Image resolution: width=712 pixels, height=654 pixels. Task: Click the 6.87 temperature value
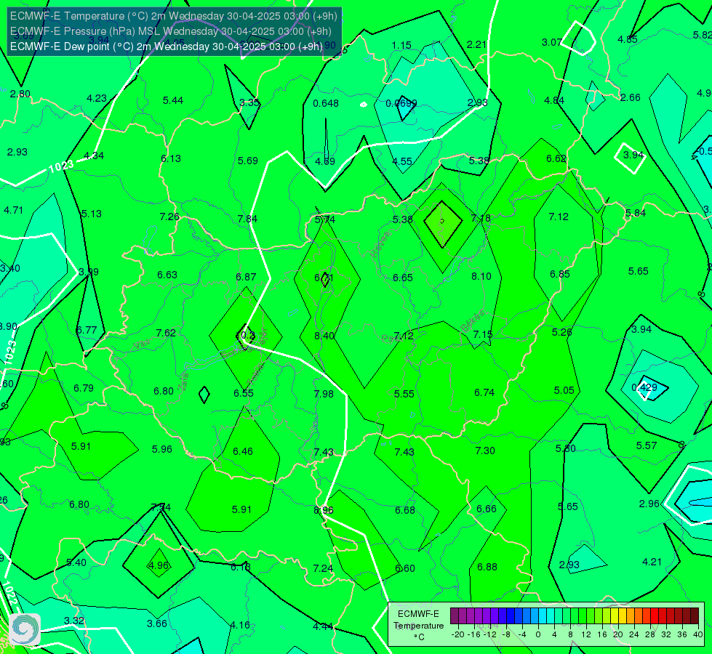coord(246,277)
